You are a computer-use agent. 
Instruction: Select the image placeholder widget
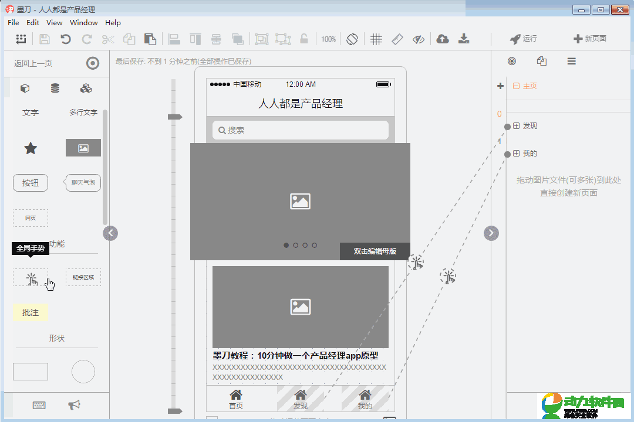pyautogui.click(x=83, y=148)
